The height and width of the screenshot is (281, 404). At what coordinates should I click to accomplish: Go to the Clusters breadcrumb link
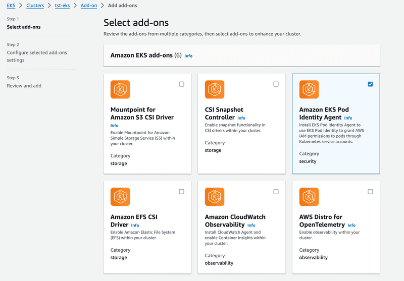tap(35, 6)
